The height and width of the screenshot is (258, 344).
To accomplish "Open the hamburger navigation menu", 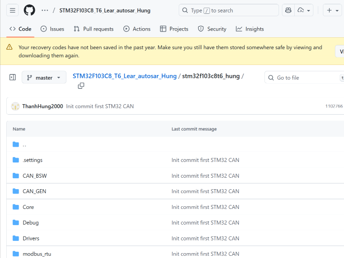I will (x=13, y=10).
